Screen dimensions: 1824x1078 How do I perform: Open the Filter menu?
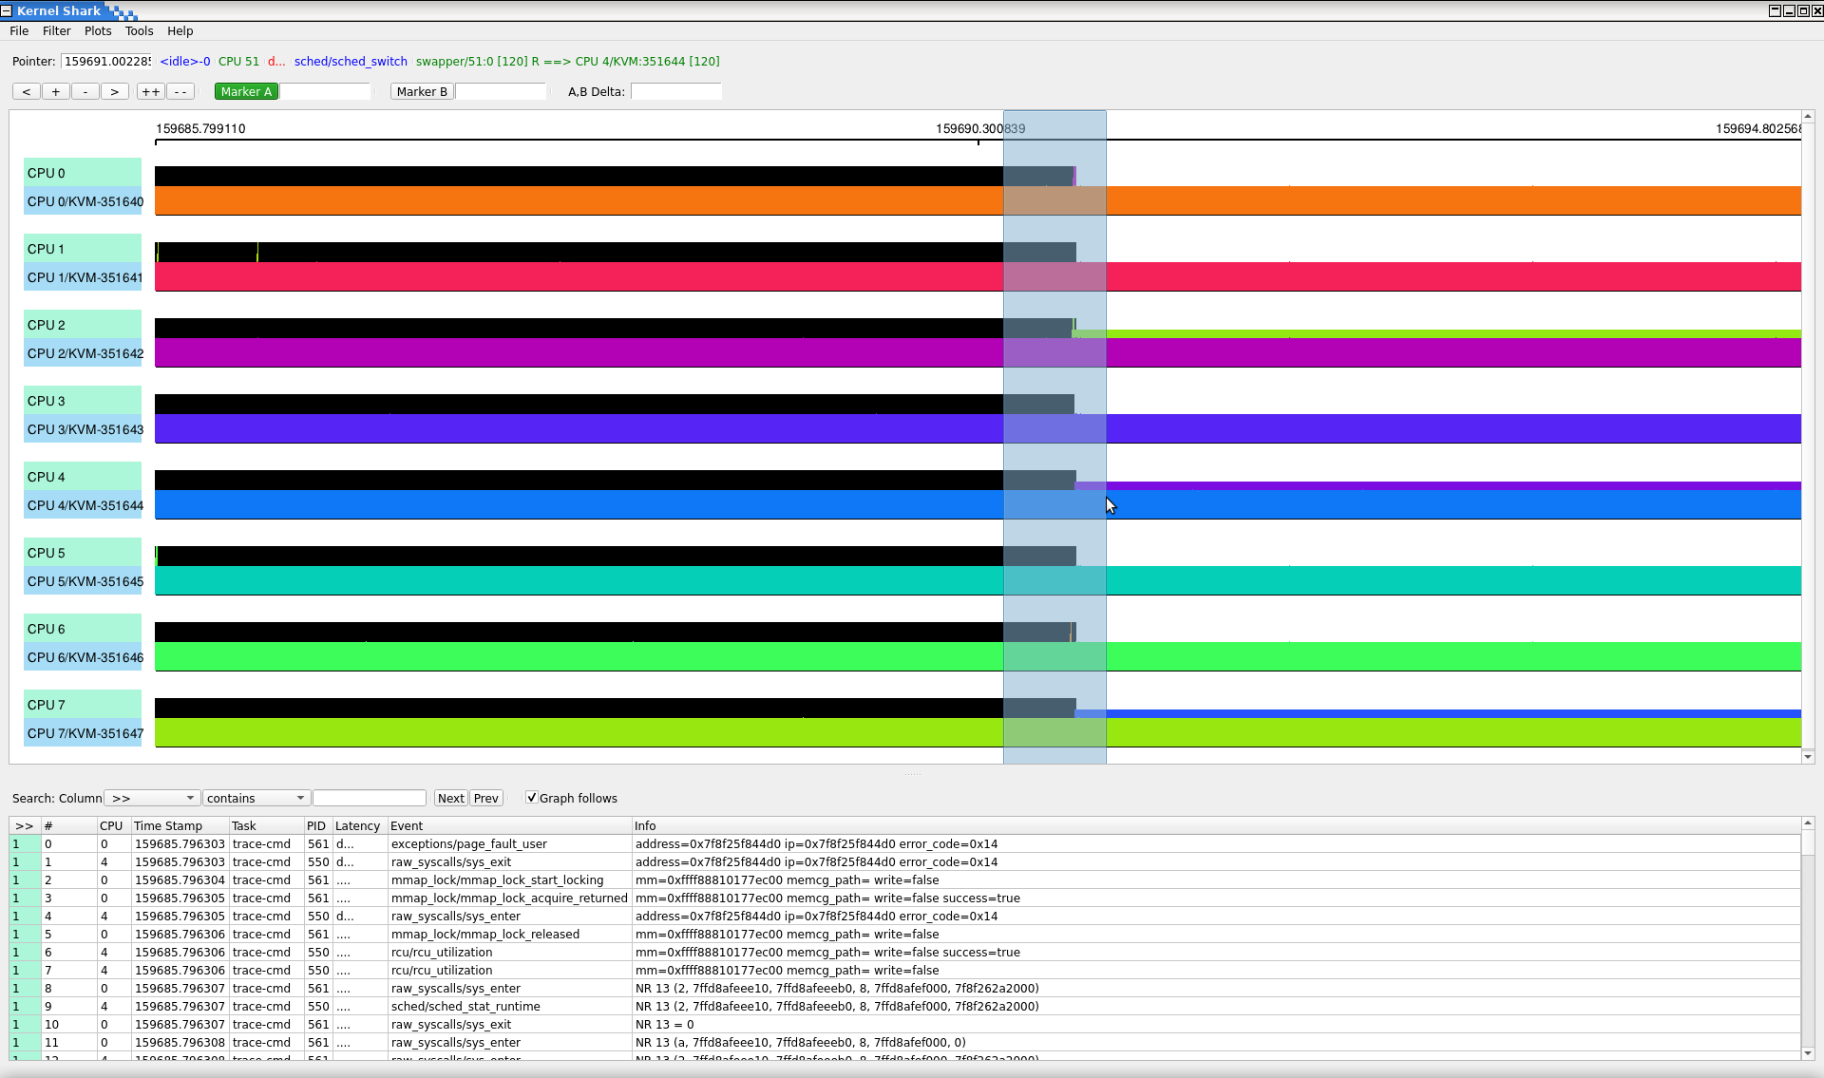56,30
